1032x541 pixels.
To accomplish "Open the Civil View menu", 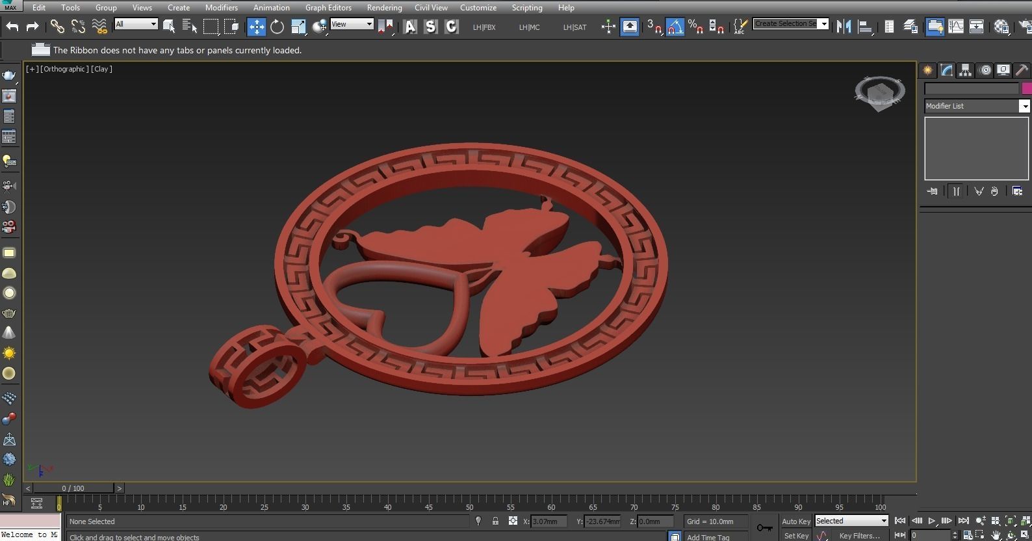I will [431, 8].
